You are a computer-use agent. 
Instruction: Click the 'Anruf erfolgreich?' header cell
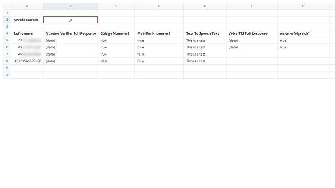point(303,33)
